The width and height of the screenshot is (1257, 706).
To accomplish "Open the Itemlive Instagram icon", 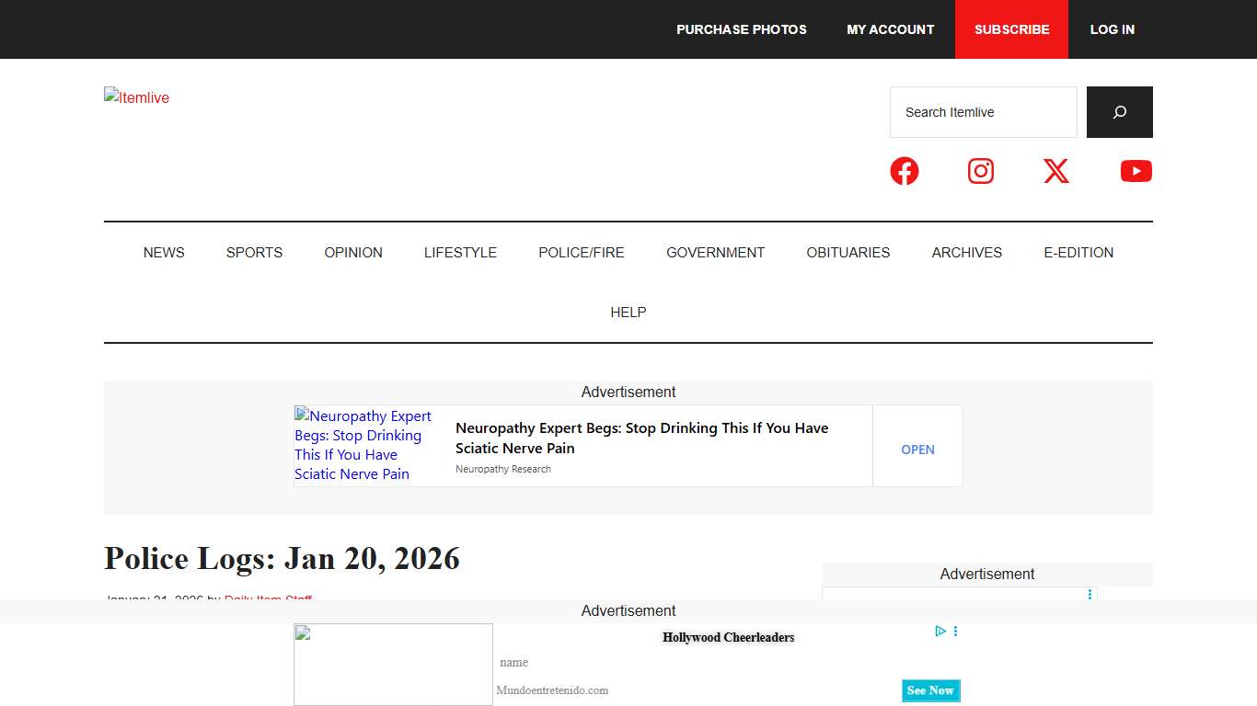I will click(981, 171).
